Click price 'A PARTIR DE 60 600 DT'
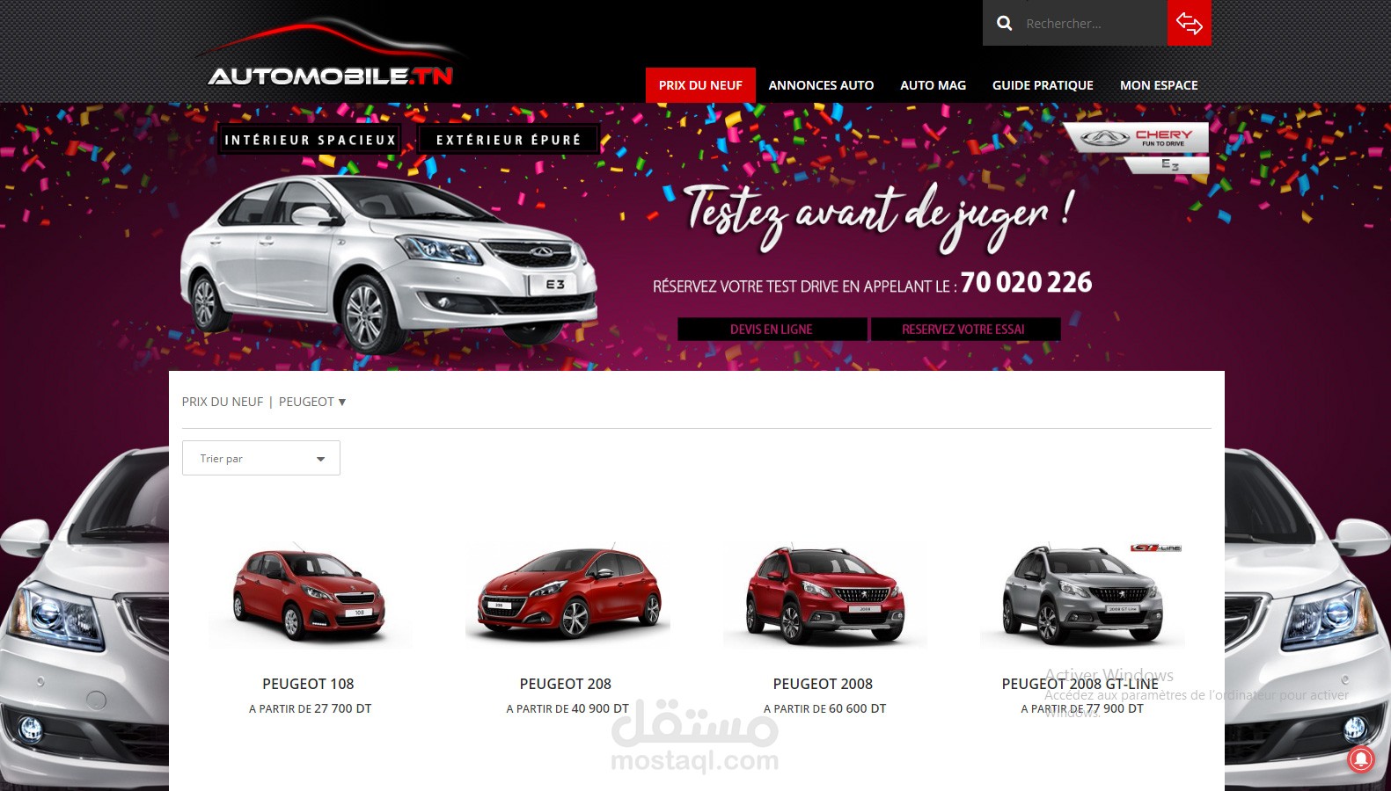 pos(825,708)
